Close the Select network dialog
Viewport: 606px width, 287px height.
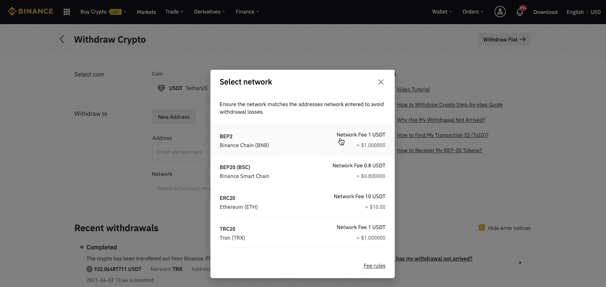381,82
